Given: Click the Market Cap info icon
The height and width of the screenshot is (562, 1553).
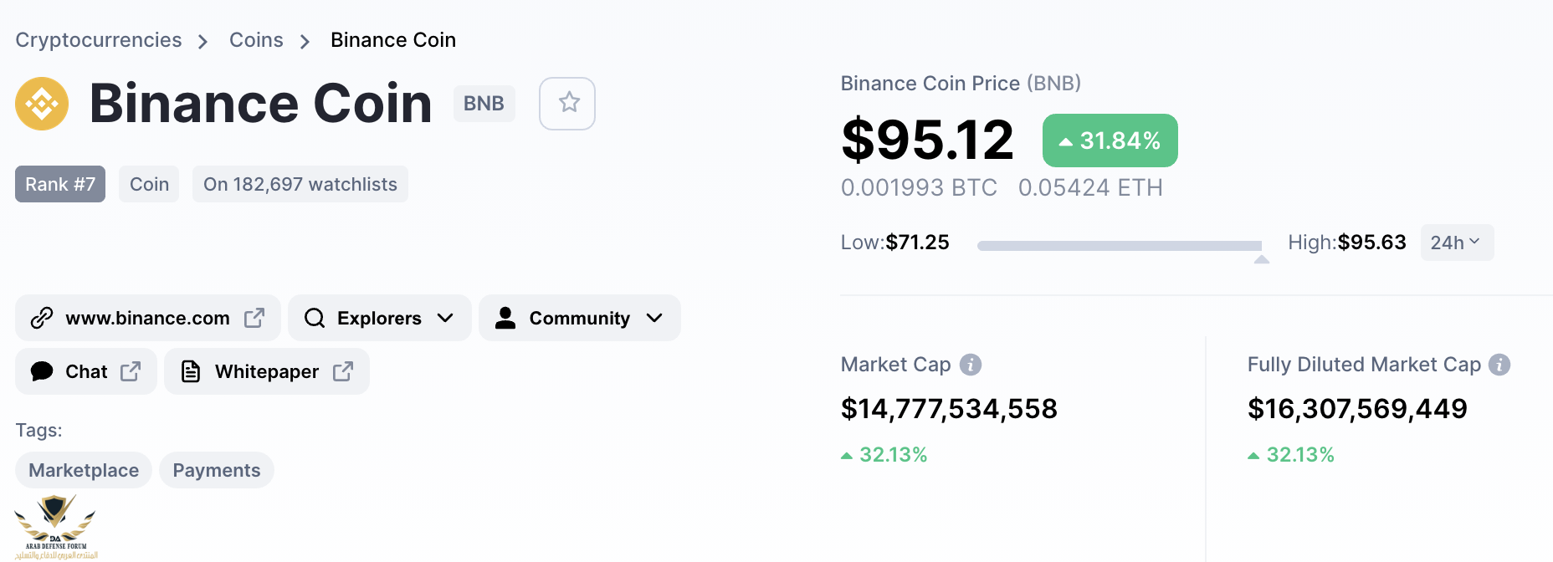Looking at the screenshot, I should [x=971, y=365].
